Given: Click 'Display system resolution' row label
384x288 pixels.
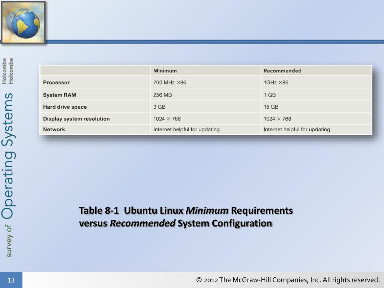Looking at the screenshot, I should tap(76, 119).
